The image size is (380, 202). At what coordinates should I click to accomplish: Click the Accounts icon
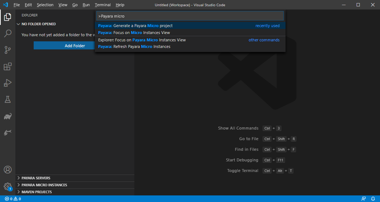[x=7, y=170]
